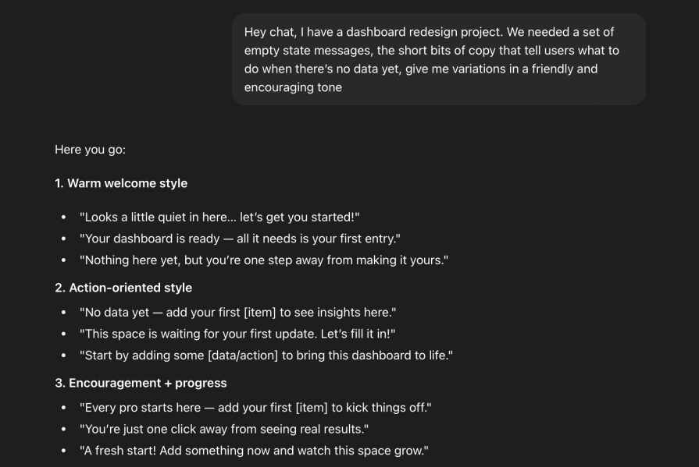Screen dimensions: 699x467
Task: Select the "3. Encouragement + progress" heading
Action: coord(141,383)
